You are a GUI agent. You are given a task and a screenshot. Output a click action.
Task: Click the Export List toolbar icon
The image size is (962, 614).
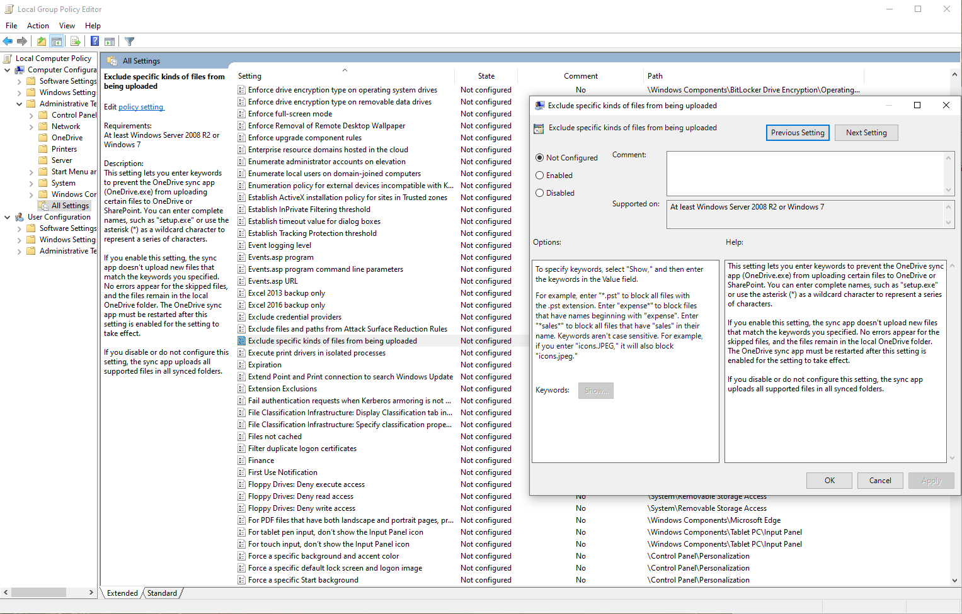[76, 42]
